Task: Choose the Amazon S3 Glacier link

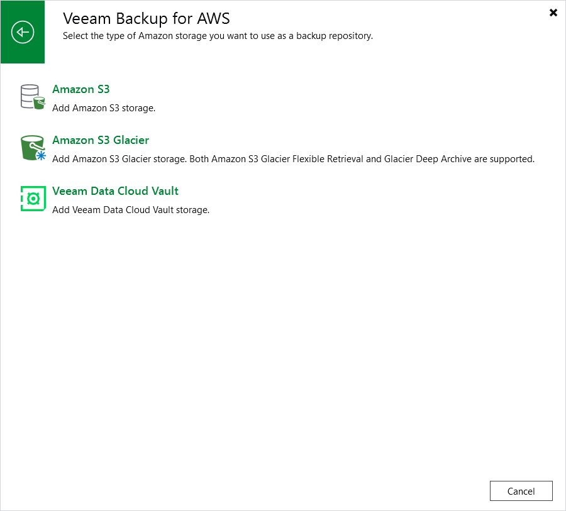Action: click(x=101, y=140)
